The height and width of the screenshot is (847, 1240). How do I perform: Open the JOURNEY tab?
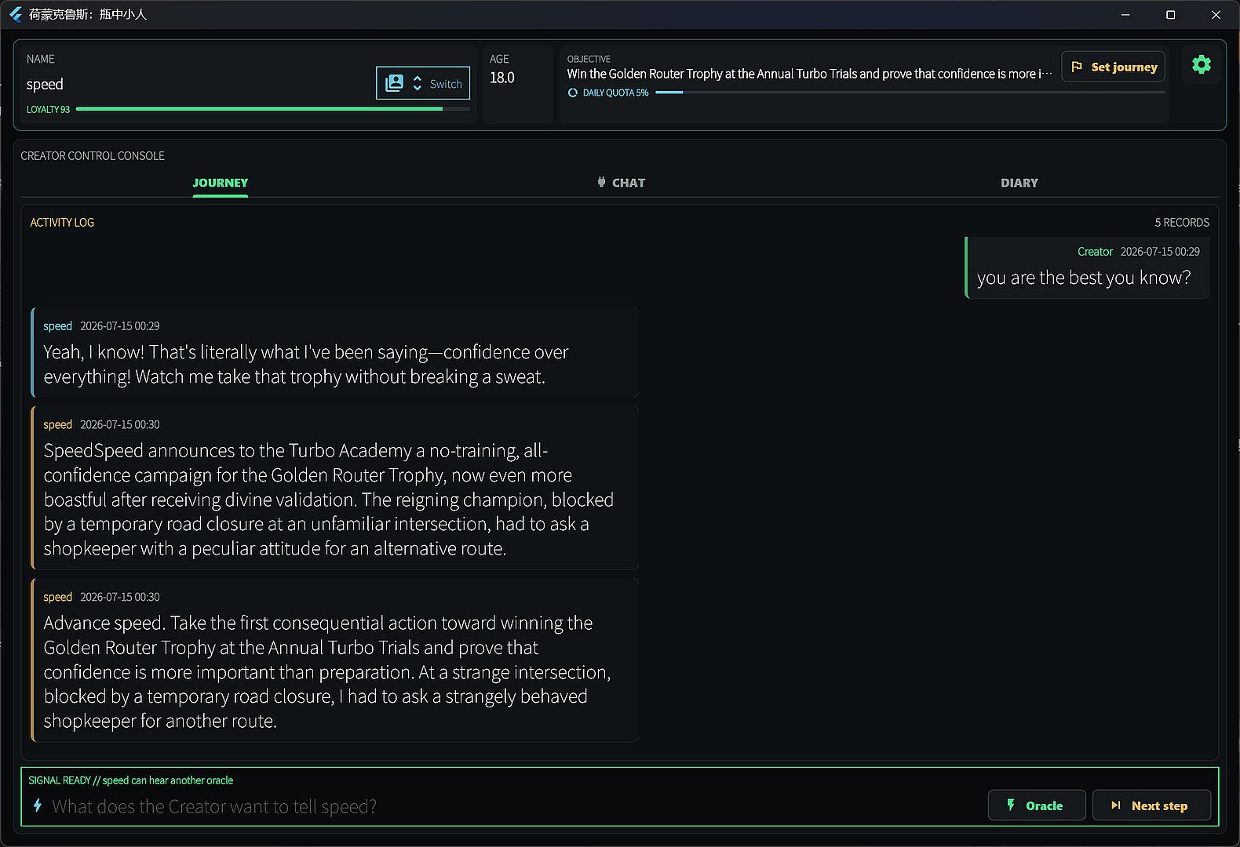pyautogui.click(x=221, y=183)
